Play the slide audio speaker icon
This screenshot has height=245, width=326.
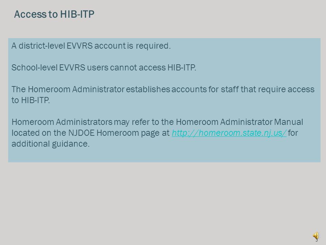click(315, 236)
